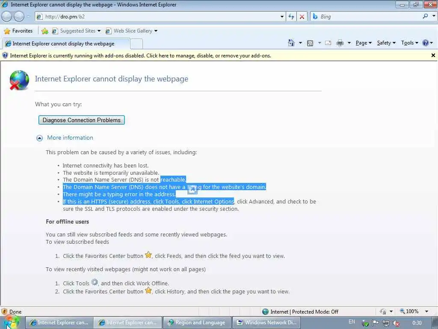Click the globe error icon on the page
This screenshot has height=329, width=438.
19,80
